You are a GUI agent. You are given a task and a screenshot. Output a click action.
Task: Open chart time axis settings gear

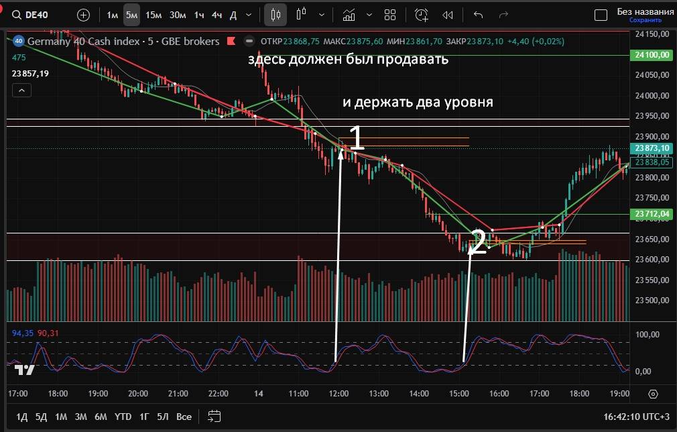point(654,394)
